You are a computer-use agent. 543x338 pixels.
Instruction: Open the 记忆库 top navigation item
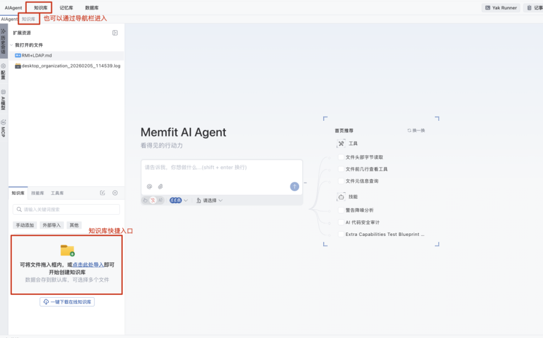click(66, 8)
